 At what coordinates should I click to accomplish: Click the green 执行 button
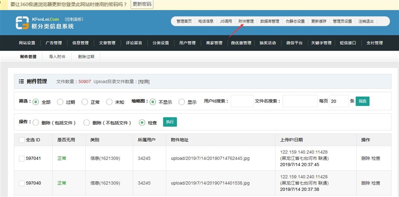point(170,122)
